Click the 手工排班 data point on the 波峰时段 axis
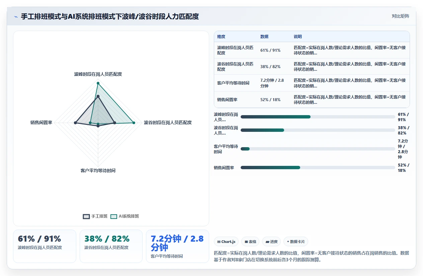The image size is (423, 276). (x=98, y=96)
